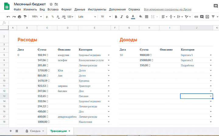Click 'Все изменения сохранены на Диске' link
219x136 pixels.
(168, 9)
